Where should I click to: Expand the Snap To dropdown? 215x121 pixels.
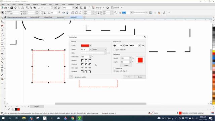[103, 8]
